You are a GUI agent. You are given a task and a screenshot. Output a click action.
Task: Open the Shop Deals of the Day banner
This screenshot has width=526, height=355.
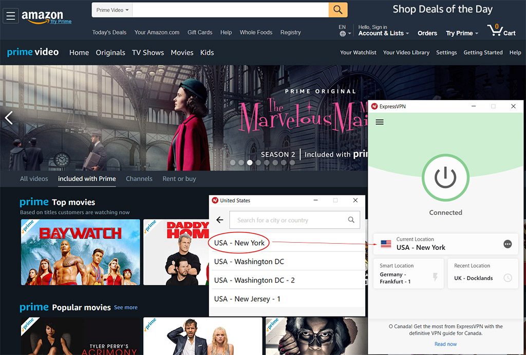[x=442, y=9]
